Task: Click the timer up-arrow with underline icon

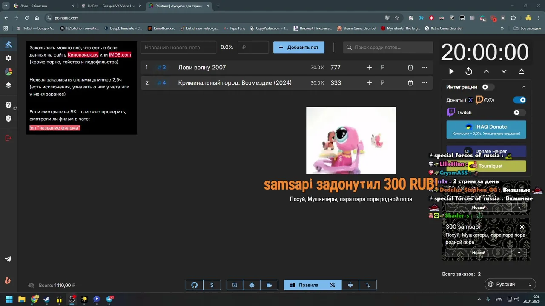Action: tap(522, 71)
